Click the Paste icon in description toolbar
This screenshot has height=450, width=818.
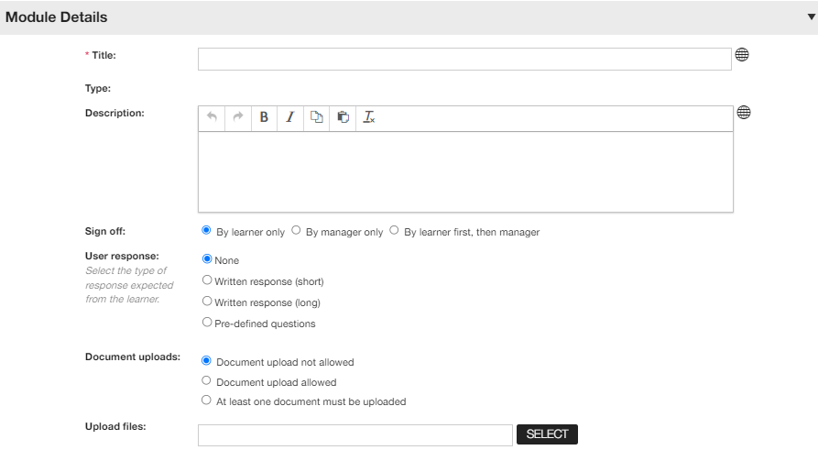click(x=343, y=117)
